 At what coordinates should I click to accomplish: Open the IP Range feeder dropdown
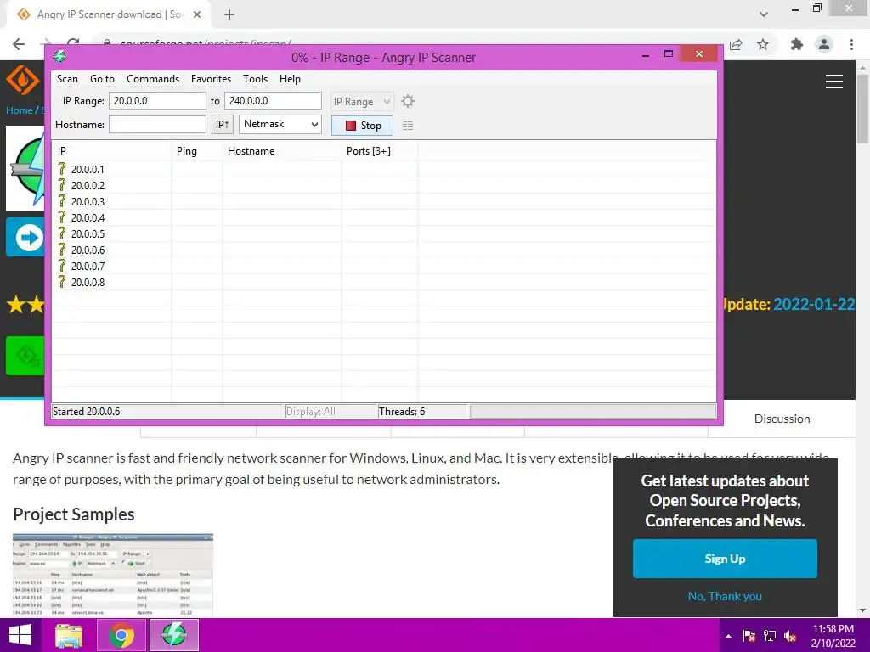point(362,102)
